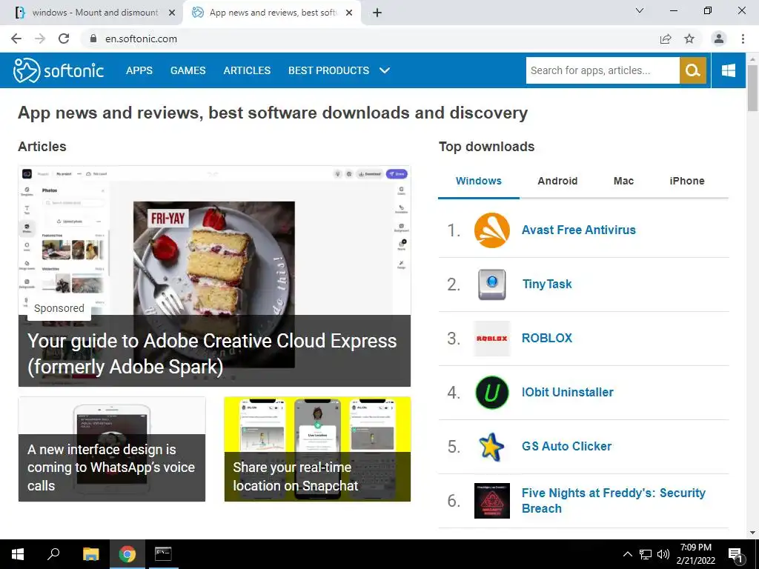
Task: Click the ROBLOX logo icon
Action: (492, 339)
